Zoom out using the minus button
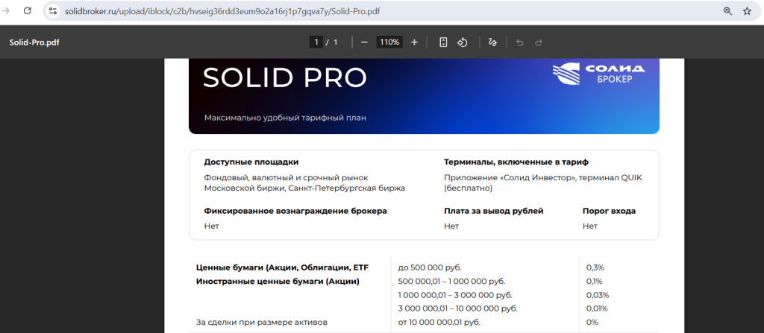This screenshot has width=764, height=333. pos(364,42)
